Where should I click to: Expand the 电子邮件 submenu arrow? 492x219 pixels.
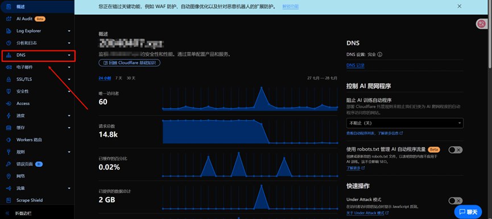(69, 68)
